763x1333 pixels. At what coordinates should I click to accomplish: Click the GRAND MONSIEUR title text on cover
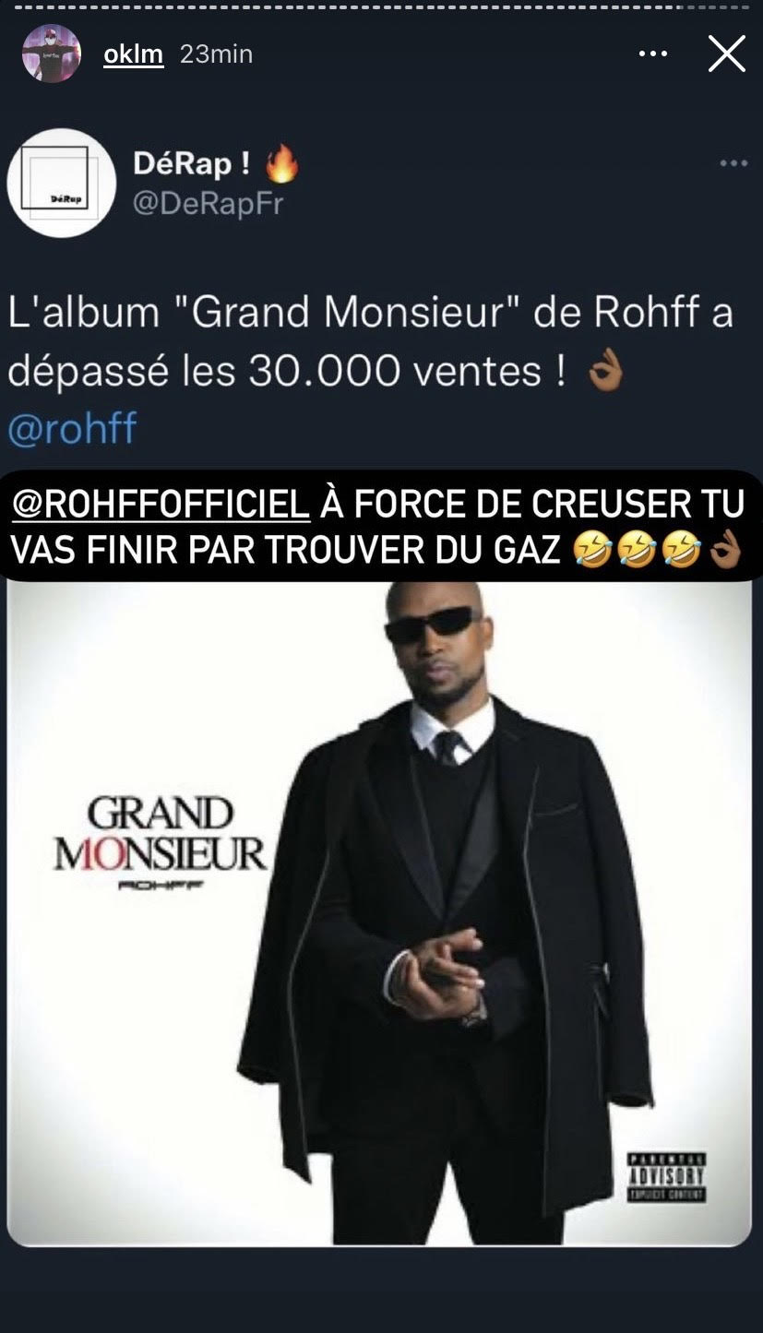[161, 836]
